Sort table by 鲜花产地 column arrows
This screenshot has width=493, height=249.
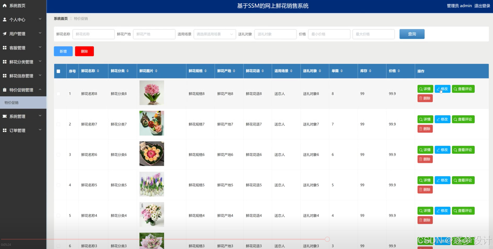234,71
